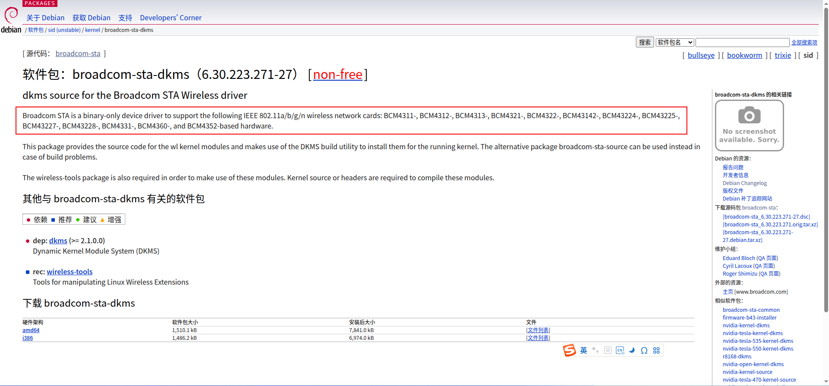This screenshot has height=386, width=829.
Task: Toggle punctuation mode icon in IME bar
Action: point(595,350)
